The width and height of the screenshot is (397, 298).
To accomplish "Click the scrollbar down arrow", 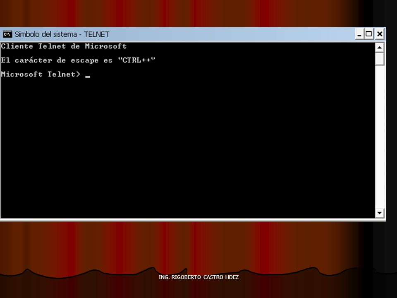I will [379, 213].
